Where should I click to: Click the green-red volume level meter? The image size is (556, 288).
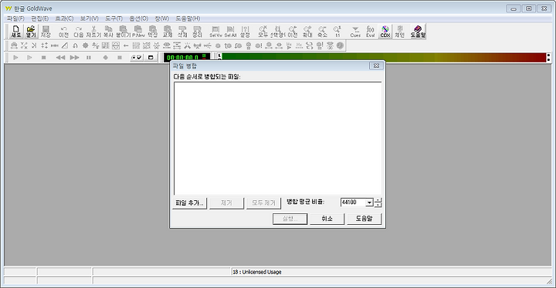[384, 57]
